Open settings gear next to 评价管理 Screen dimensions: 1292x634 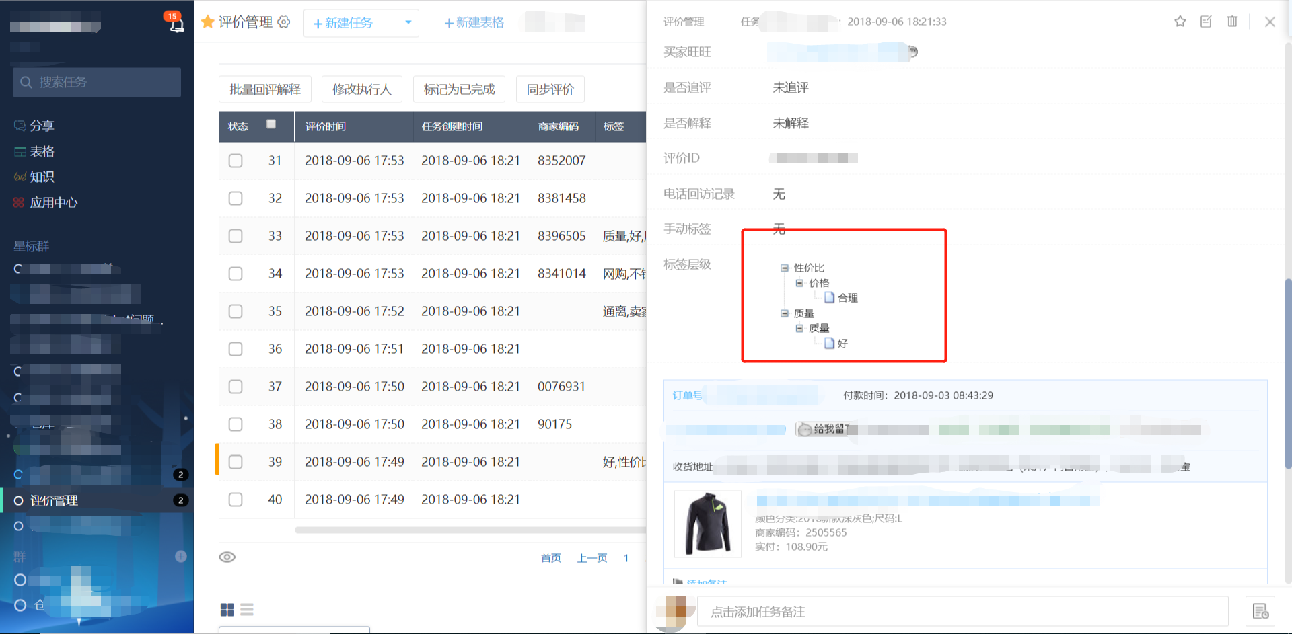coord(284,22)
